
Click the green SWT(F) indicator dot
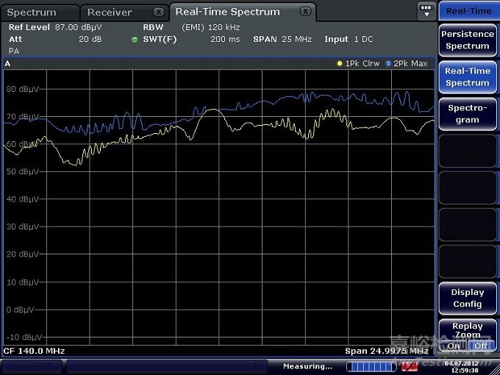135,40
